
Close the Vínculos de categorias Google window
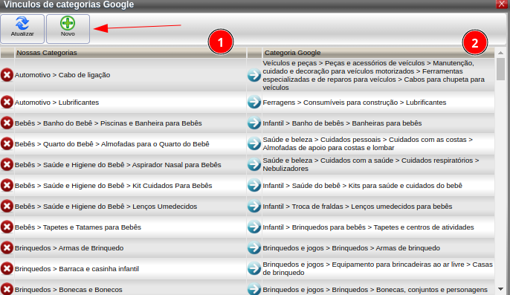click(x=502, y=4)
